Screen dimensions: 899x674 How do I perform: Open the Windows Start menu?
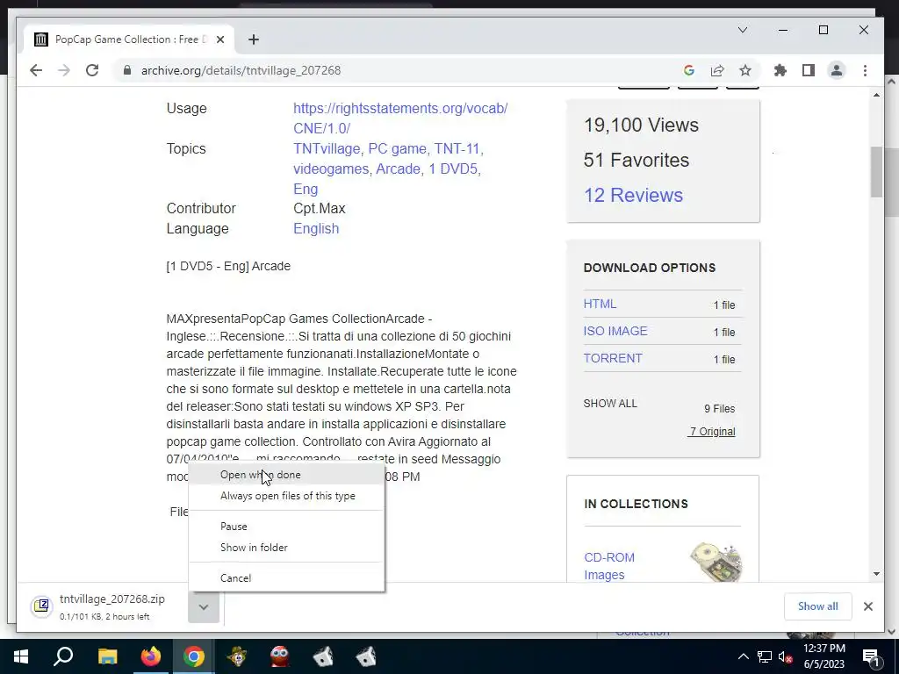pos(21,656)
